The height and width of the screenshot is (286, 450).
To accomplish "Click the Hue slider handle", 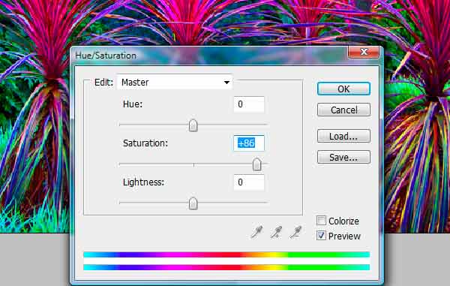I will coord(193,125).
